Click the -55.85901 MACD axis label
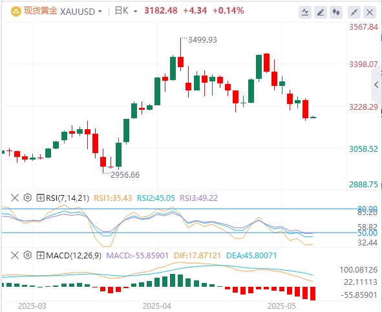Viewport: 382px width, 312px height. [x=359, y=295]
